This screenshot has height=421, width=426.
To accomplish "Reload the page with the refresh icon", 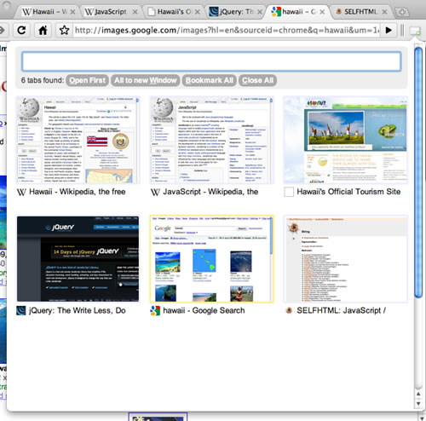I will (x=22, y=30).
